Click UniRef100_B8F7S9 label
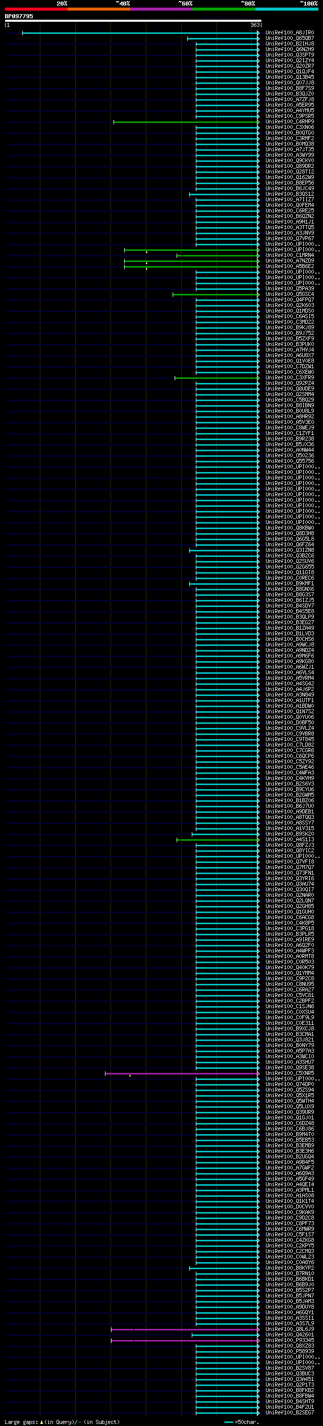 click(290, 89)
